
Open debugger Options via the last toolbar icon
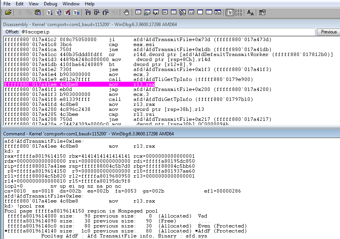click(263, 12)
